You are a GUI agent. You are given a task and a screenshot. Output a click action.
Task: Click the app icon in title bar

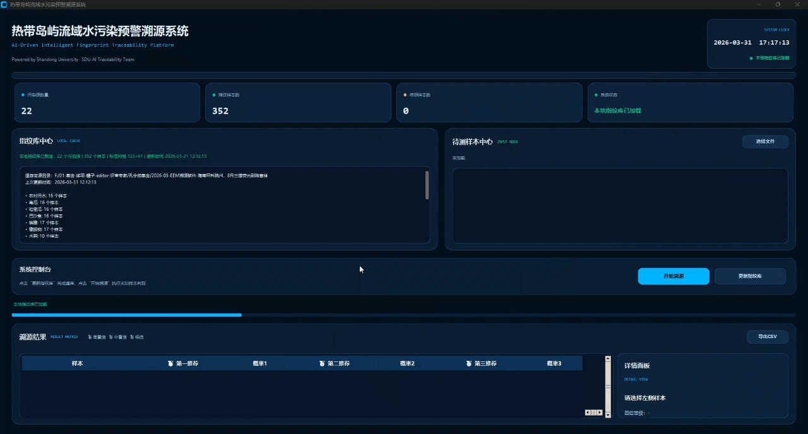pos(4,4)
